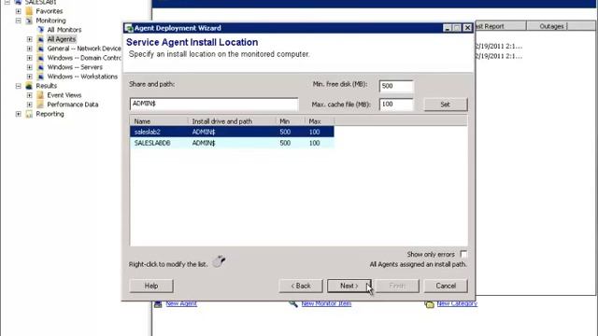
Task: Click the Min. free disk input field
Action: tap(396, 86)
